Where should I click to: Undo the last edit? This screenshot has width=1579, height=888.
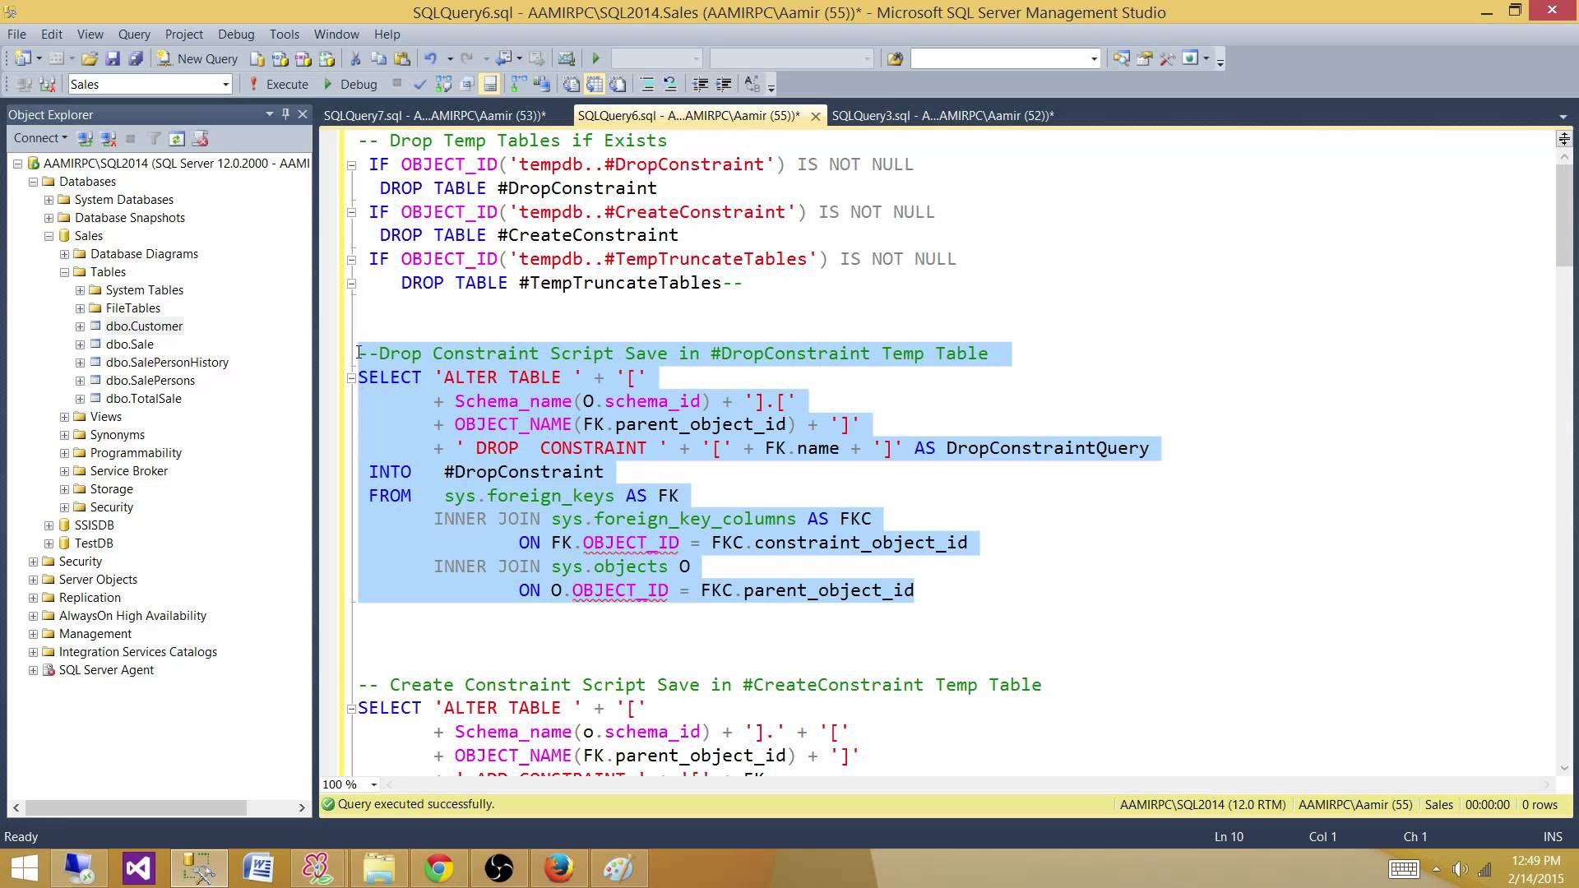[430, 58]
